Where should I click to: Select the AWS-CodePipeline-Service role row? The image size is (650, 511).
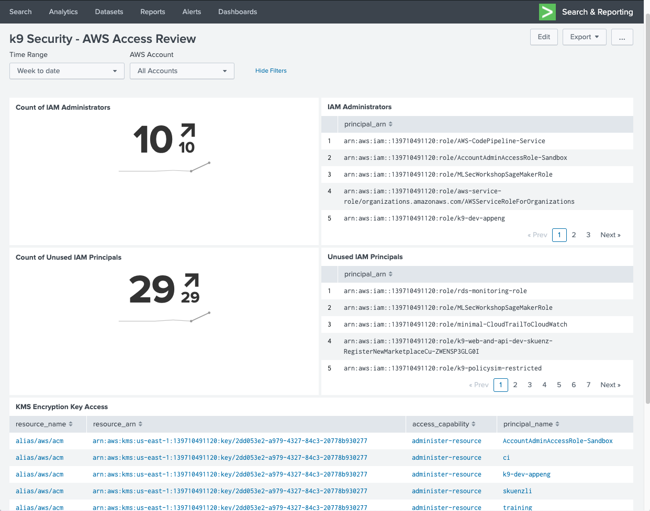(477, 141)
